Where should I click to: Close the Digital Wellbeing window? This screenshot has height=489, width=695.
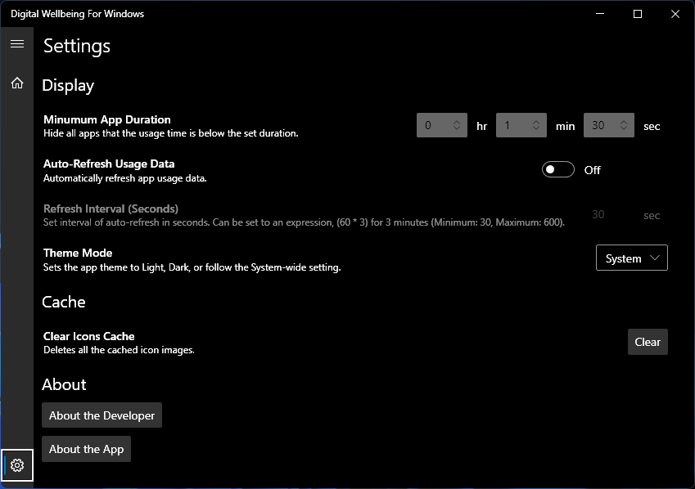pyautogui.click(x=675, y=14)
